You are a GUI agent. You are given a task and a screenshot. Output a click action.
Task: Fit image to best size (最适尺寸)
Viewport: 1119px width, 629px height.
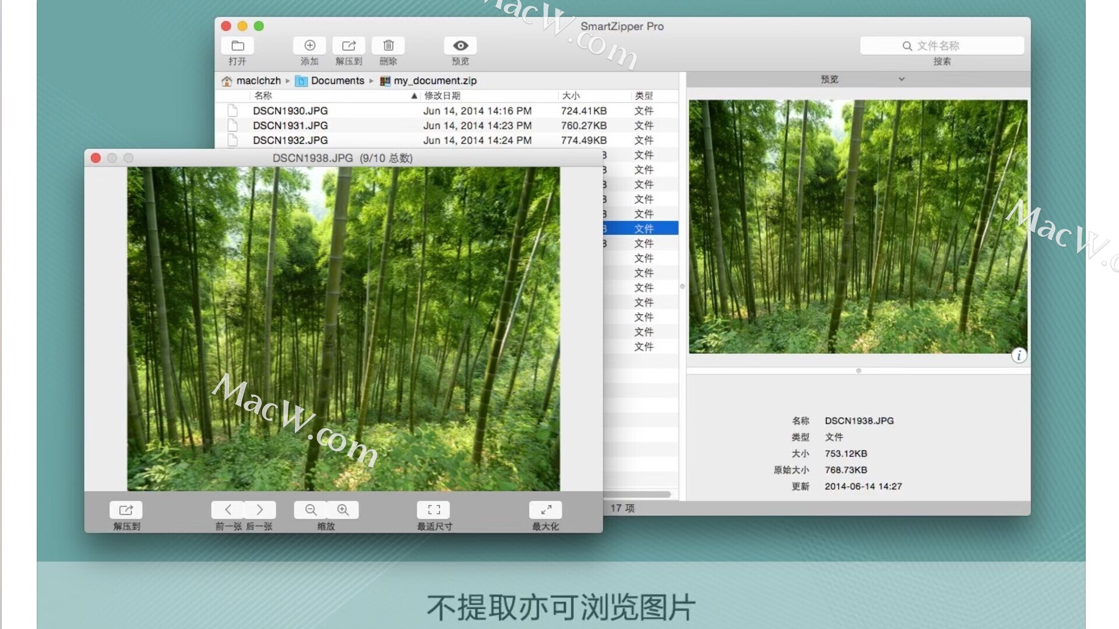tap(434, 510)
